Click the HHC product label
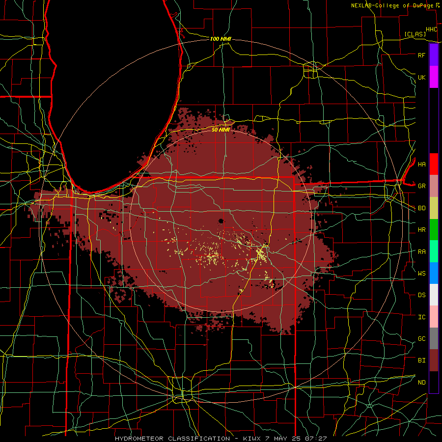The width and height of the screenshot is (442, 442). [x=431, y=29]
